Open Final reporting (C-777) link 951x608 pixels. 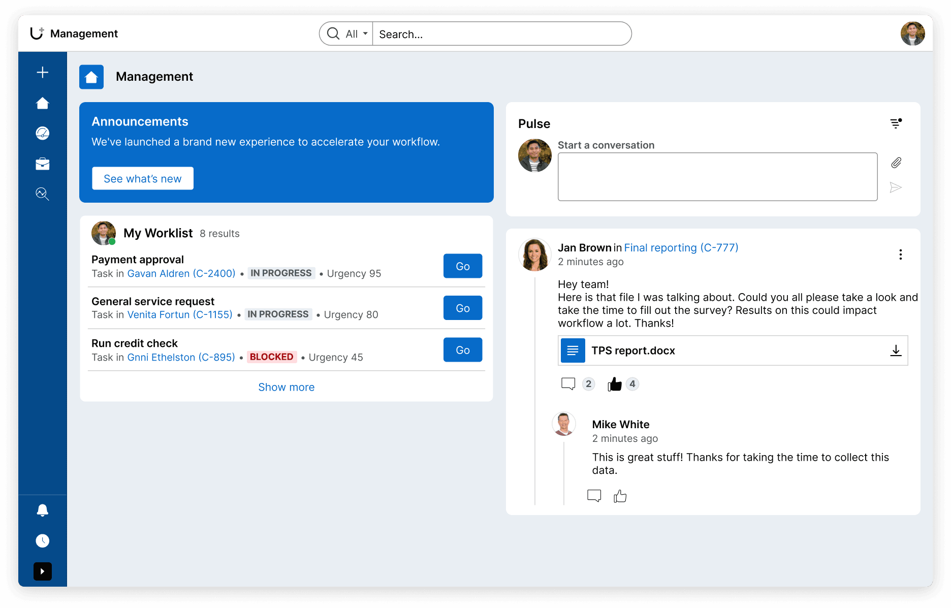pyautogui.click(x=681, y=247)
